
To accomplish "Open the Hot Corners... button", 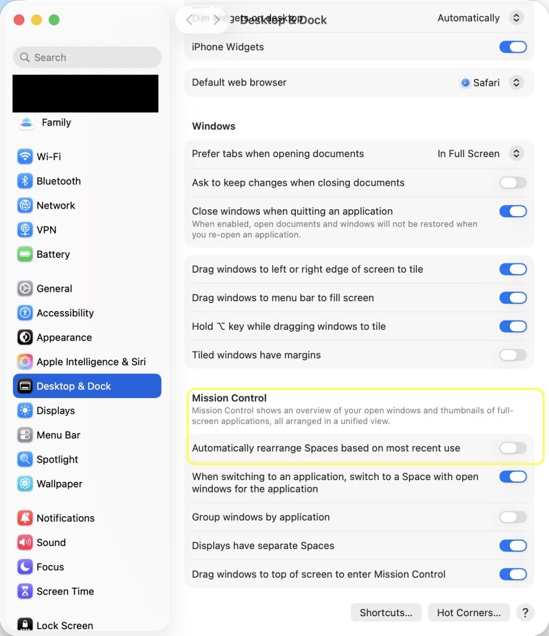I will point(469,612).
